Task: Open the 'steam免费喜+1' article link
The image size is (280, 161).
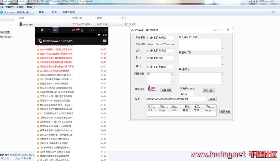Action: click(56, 49)
